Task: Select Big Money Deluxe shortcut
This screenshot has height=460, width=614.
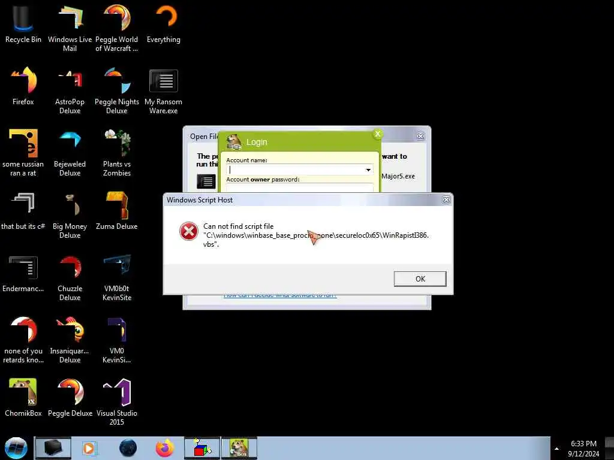Action: pyautogui.click(x=70, y=215)
